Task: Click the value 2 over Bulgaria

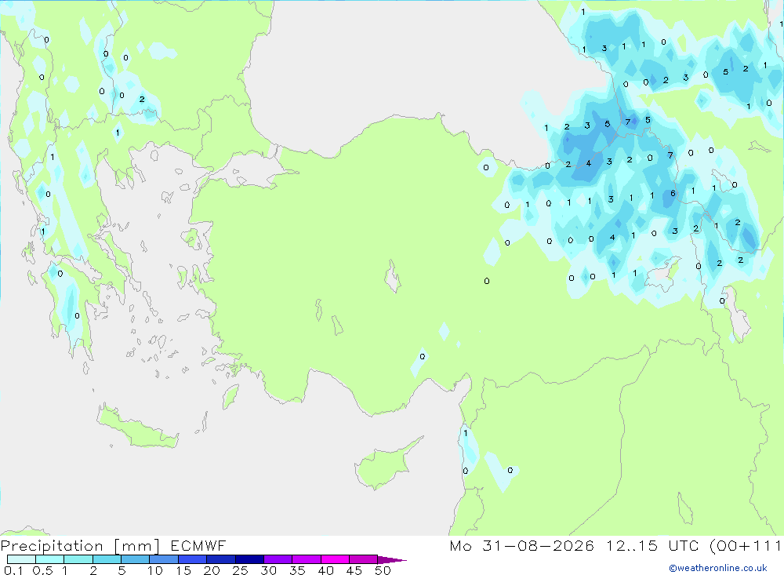Action: 142,99
